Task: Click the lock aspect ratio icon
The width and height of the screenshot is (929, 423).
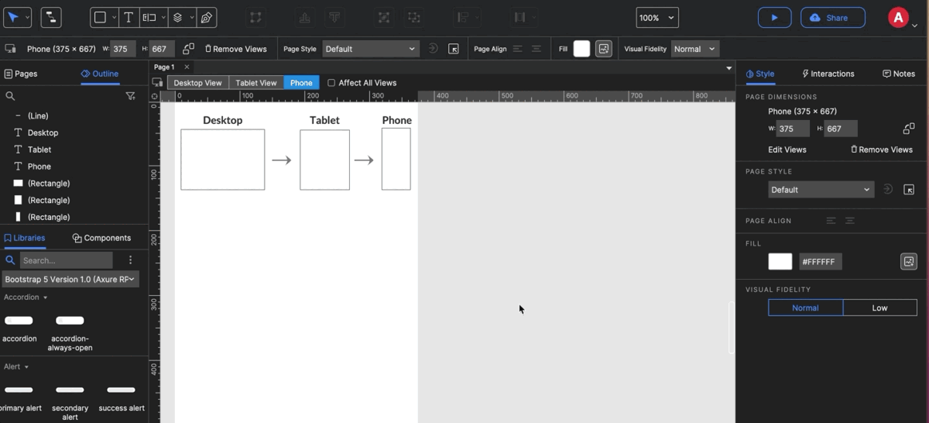Action: 188,49
